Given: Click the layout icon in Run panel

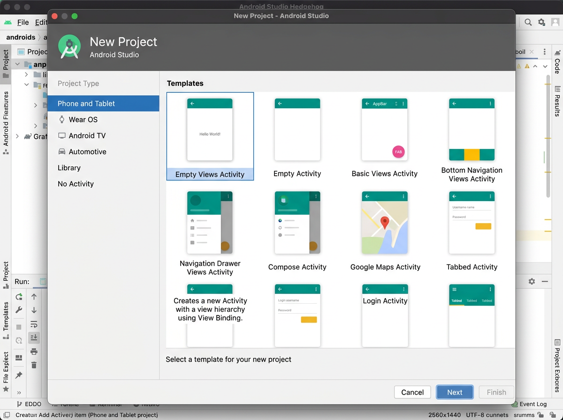Looking at the screenshot, I should (19, 358).
